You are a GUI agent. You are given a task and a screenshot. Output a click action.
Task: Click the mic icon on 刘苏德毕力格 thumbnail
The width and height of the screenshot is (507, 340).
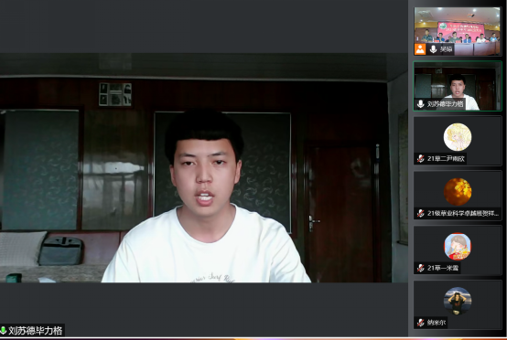[x=420, y=104]
